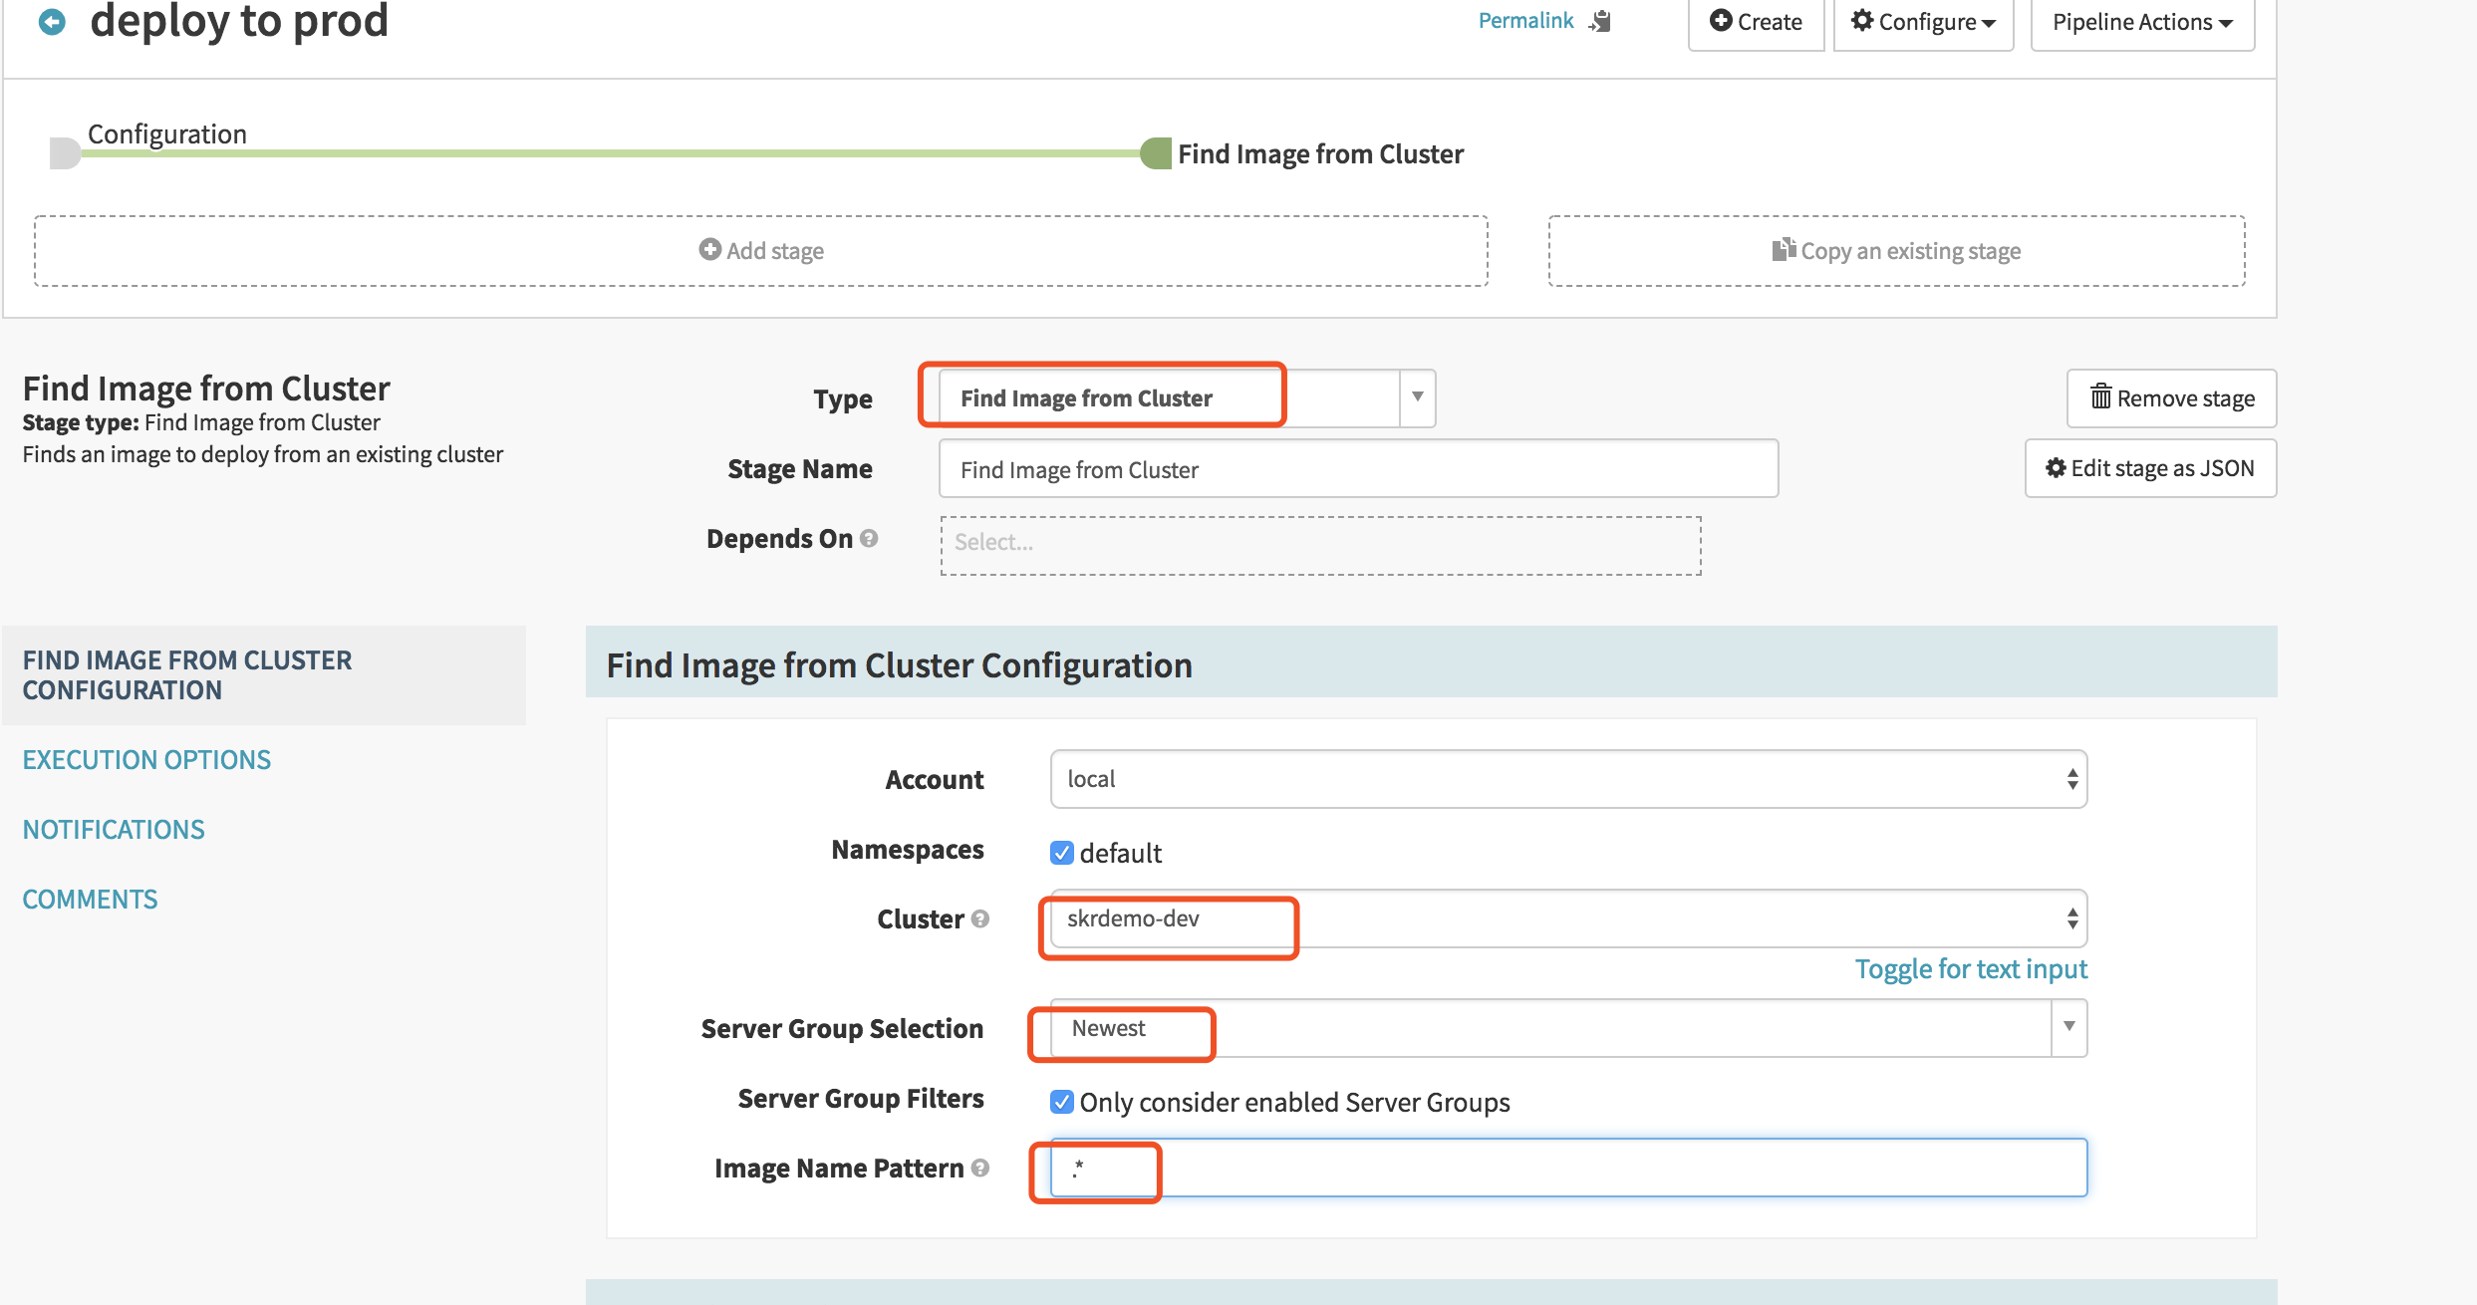Click Toggle for text input link
The image size is (2477, 1305).
click(1970, 969)
